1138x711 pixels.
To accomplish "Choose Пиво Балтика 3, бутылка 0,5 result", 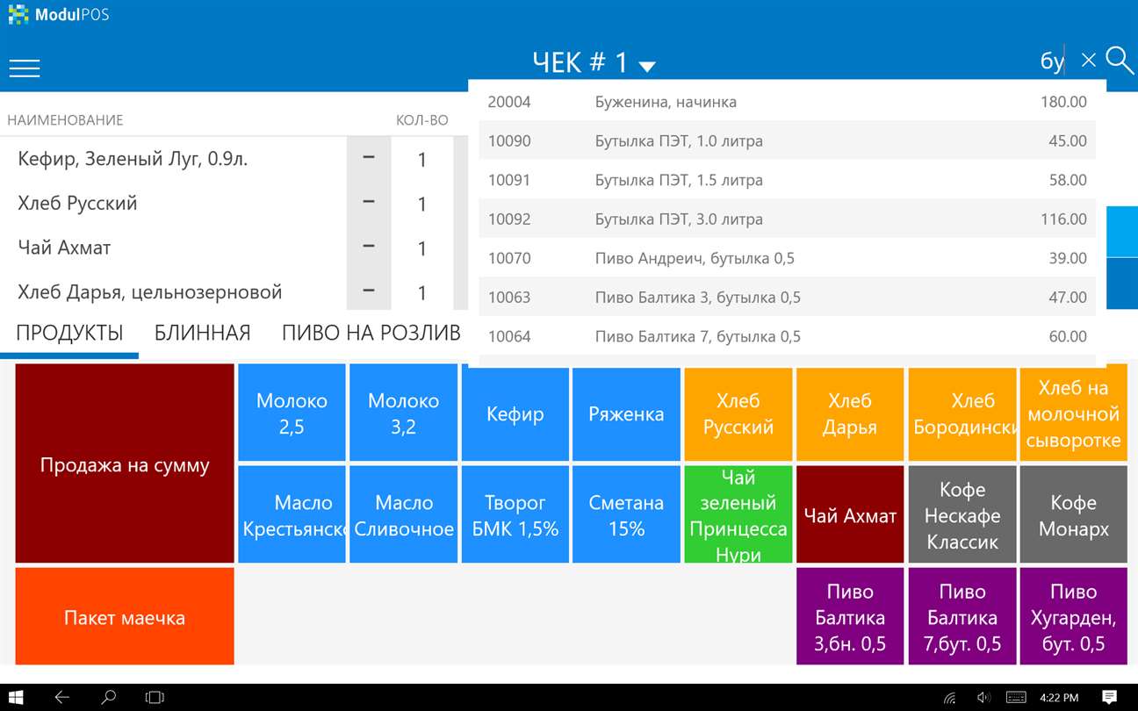I will click(x=788, y=297).
